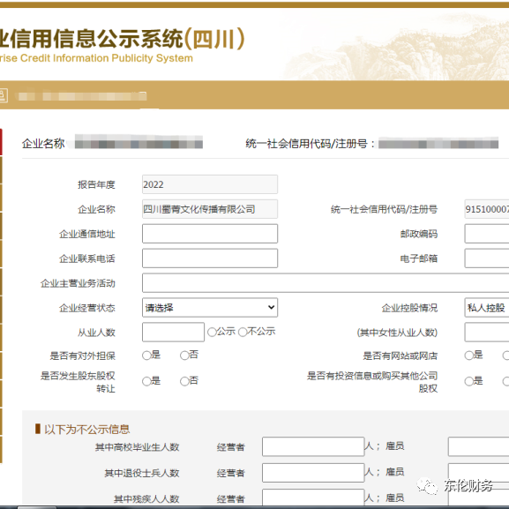Viewport: 509px width, 509px height.
Task: Open the 企业经营状态 dropdown
Action: pyautogui.click(x=210, y=307)
